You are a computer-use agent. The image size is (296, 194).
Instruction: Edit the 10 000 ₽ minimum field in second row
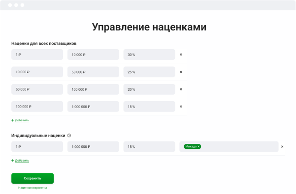point(37,72)
